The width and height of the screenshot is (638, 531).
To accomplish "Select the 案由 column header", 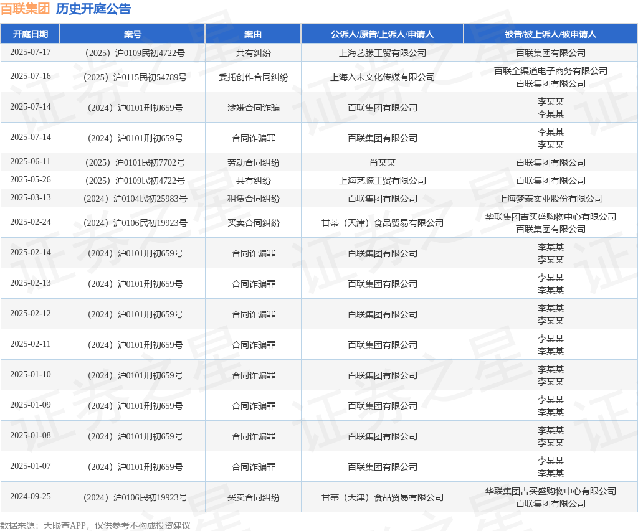I will (x=253, y=34).
